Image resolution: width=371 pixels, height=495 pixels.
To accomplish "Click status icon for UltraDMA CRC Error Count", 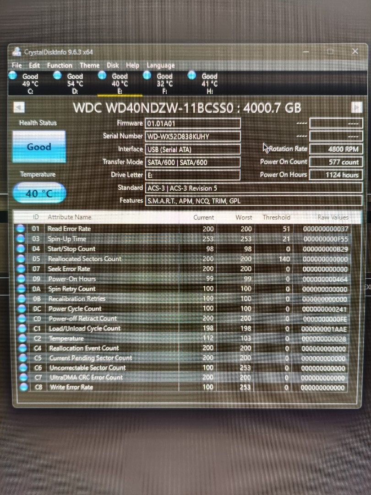I will (x=23, y=377).
